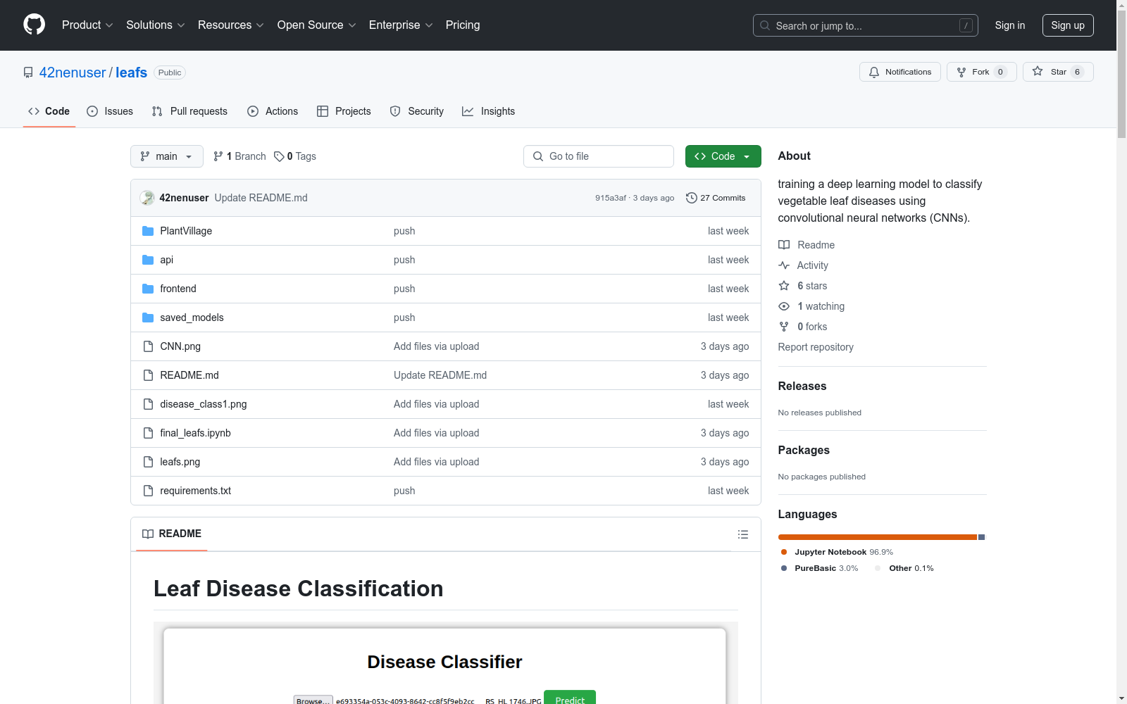Click the orange Jupyter Notebook language bar

click(878, 537)
